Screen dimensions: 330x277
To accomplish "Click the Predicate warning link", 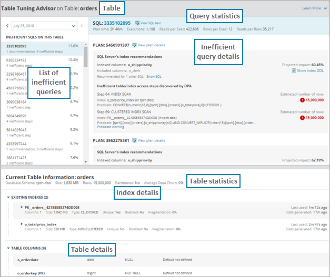I will 111,127.
